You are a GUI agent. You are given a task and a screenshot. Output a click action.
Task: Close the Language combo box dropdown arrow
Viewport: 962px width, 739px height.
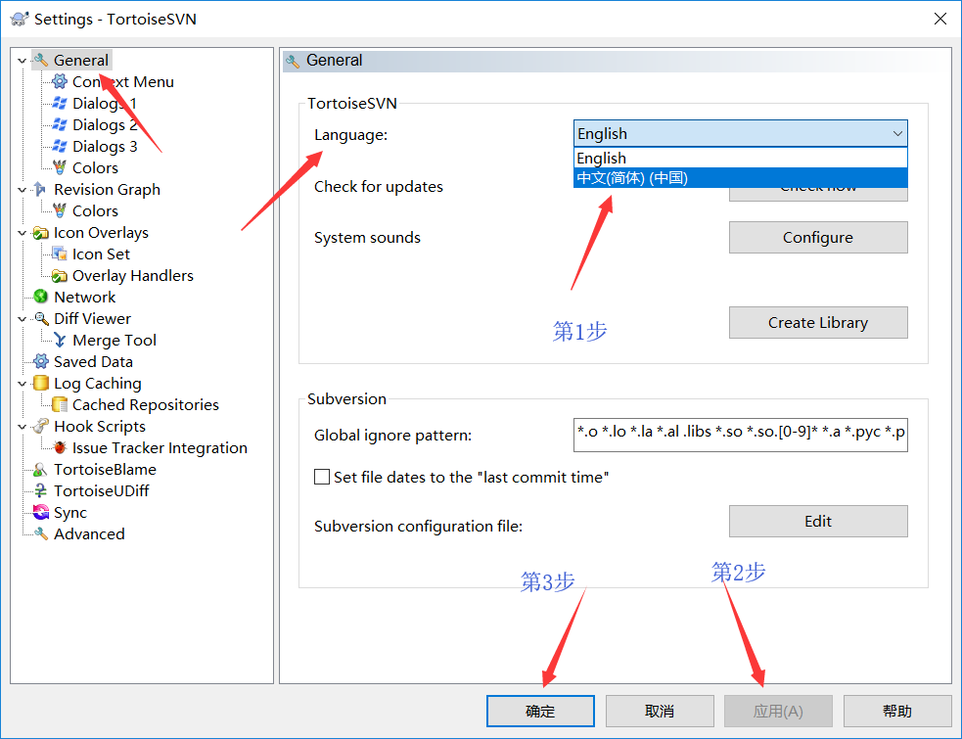tap(897, 133)
